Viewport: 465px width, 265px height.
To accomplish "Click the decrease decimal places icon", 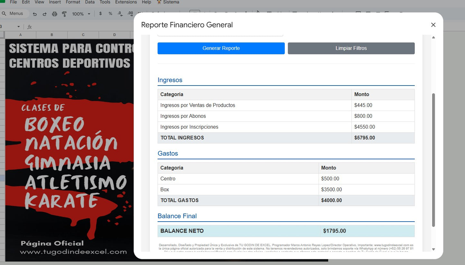I will click(119, 14).
